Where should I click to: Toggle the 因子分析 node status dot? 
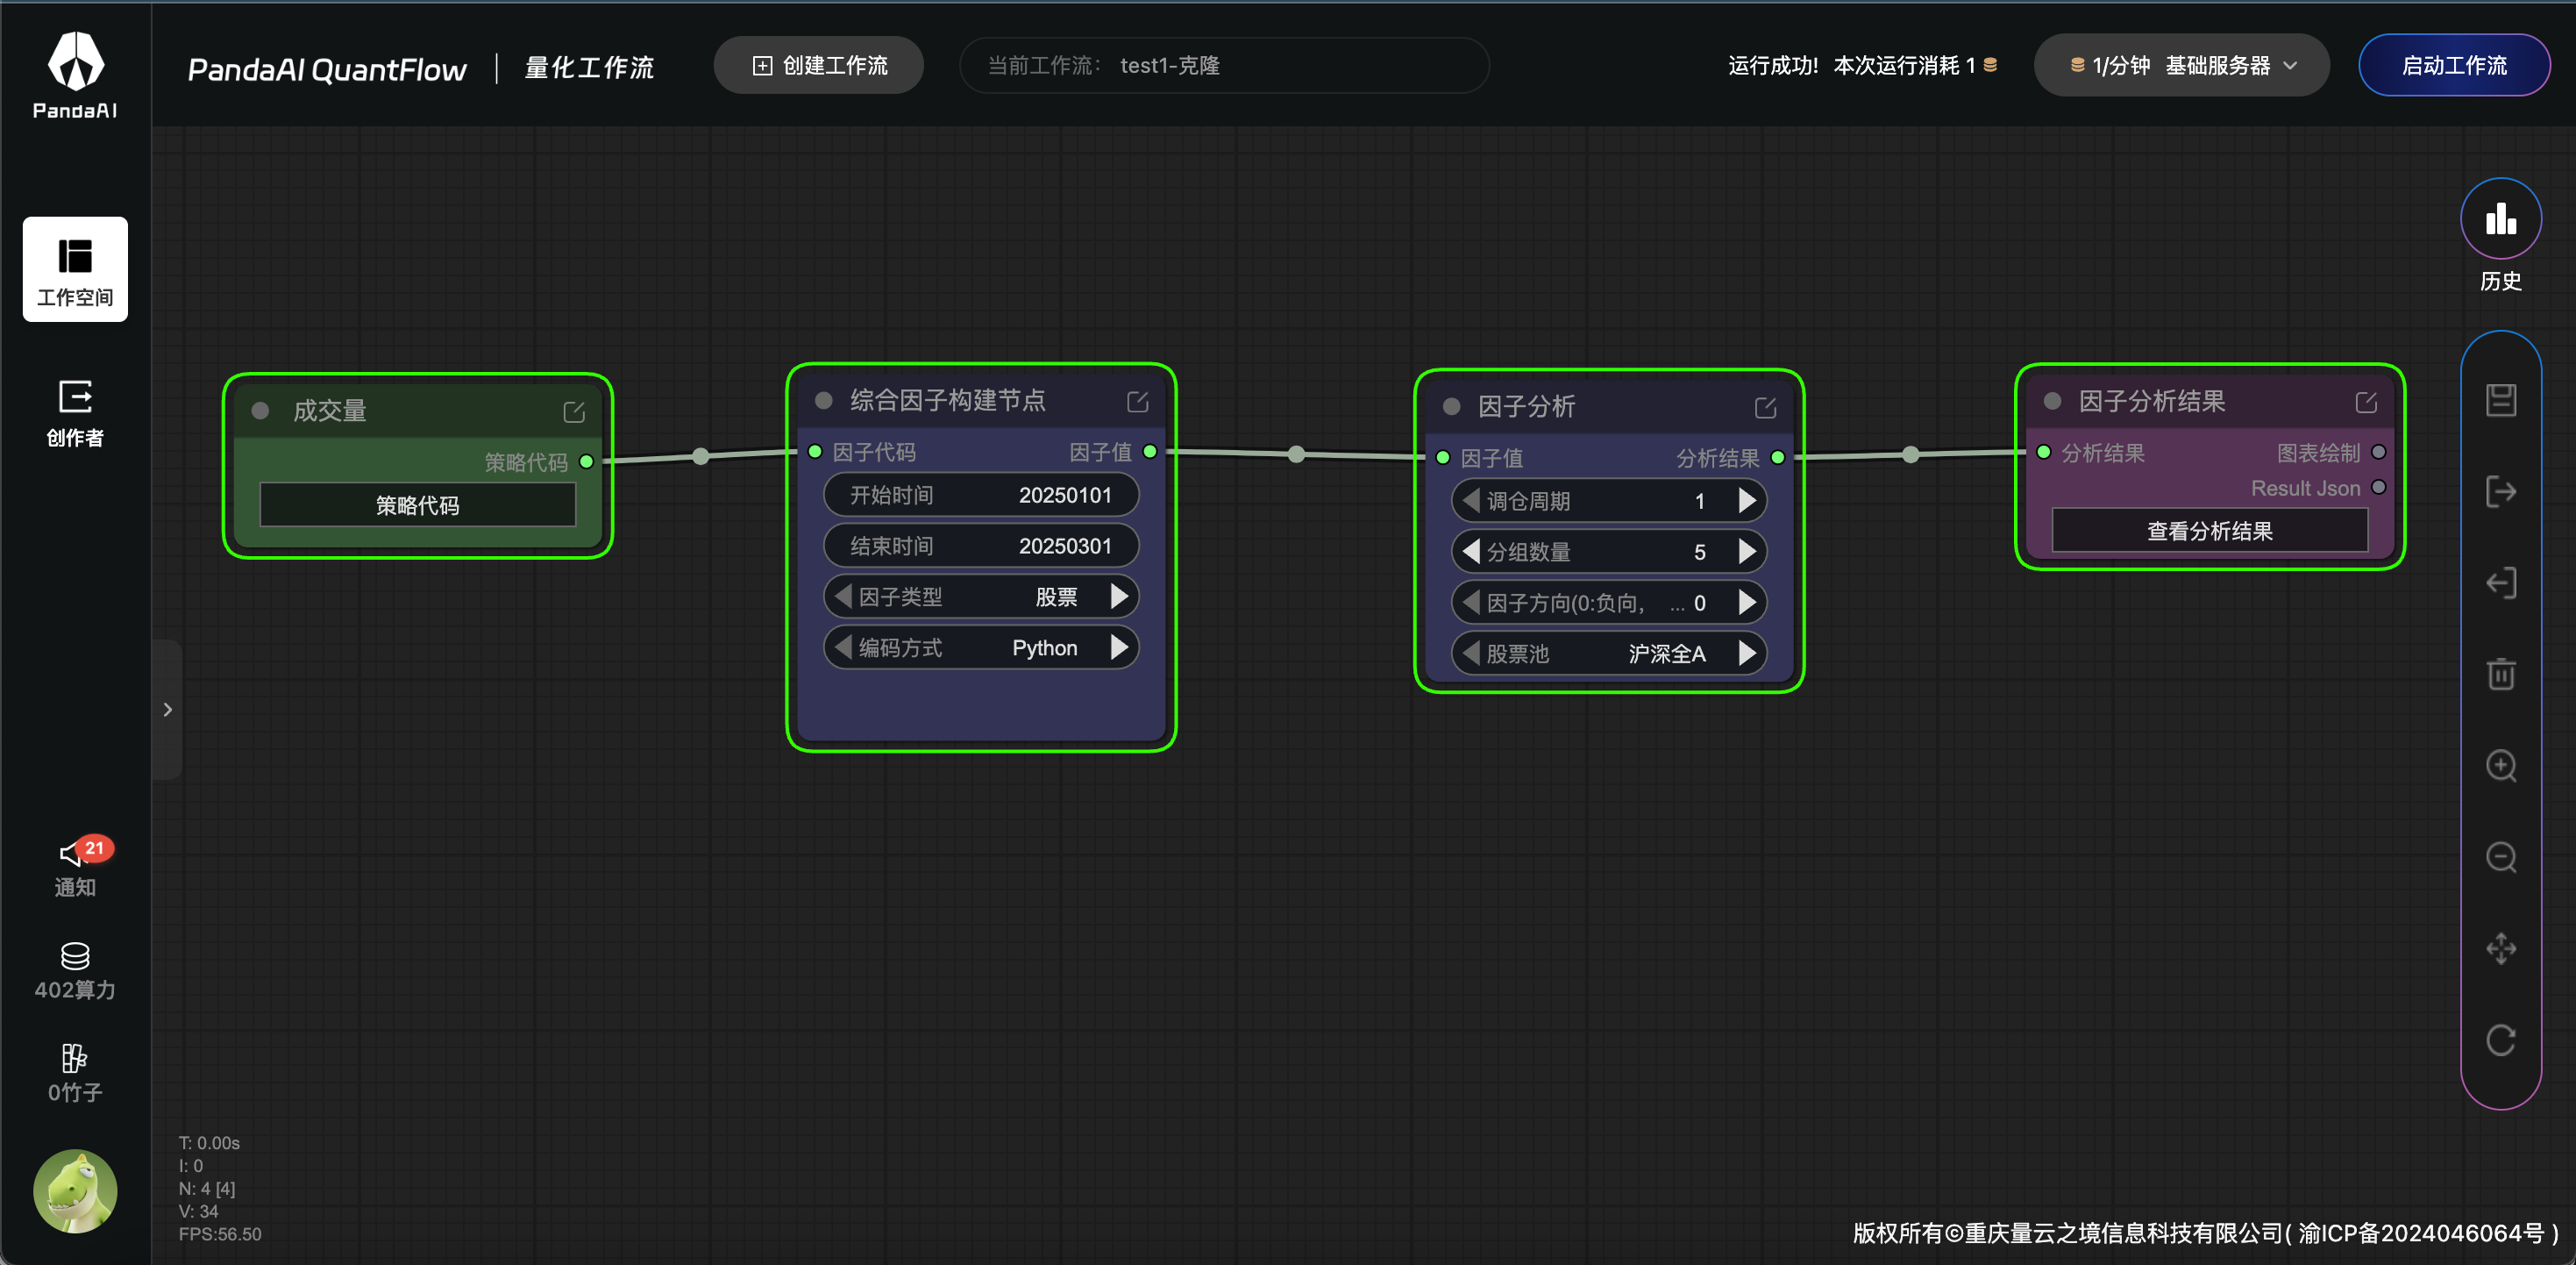coord(1452,406)
